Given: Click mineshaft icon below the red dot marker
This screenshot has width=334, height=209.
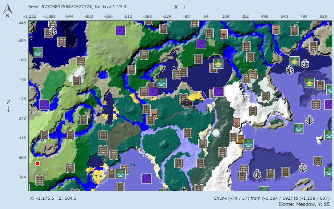Looking at the screenshot, I should 39,180.
